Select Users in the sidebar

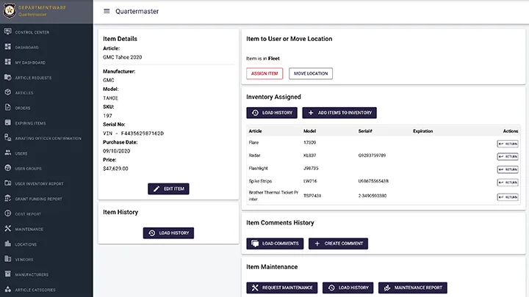tap(21, 153)
